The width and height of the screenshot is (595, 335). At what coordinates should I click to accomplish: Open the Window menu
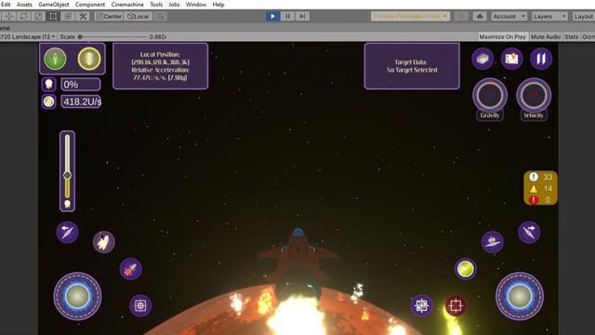[x=196, y=5]
